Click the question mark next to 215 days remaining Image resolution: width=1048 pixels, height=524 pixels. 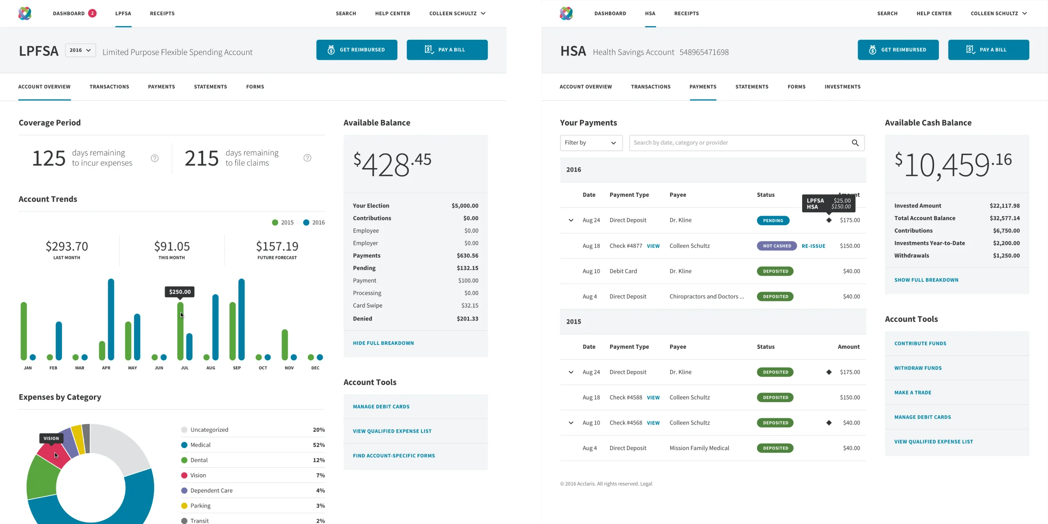point(307,158)
